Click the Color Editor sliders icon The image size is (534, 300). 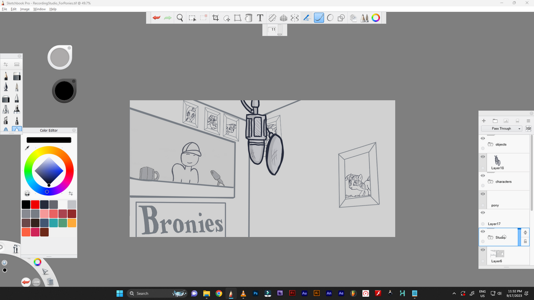71,193
